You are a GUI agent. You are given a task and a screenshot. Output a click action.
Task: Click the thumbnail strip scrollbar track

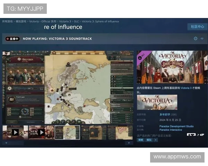click(68, 142)
